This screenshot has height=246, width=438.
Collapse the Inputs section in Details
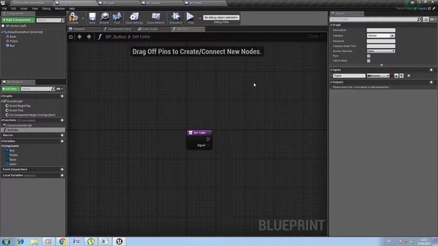331,70
